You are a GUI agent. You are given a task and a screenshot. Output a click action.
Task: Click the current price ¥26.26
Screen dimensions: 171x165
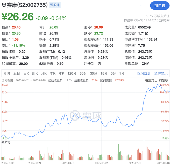click(18, 17)
